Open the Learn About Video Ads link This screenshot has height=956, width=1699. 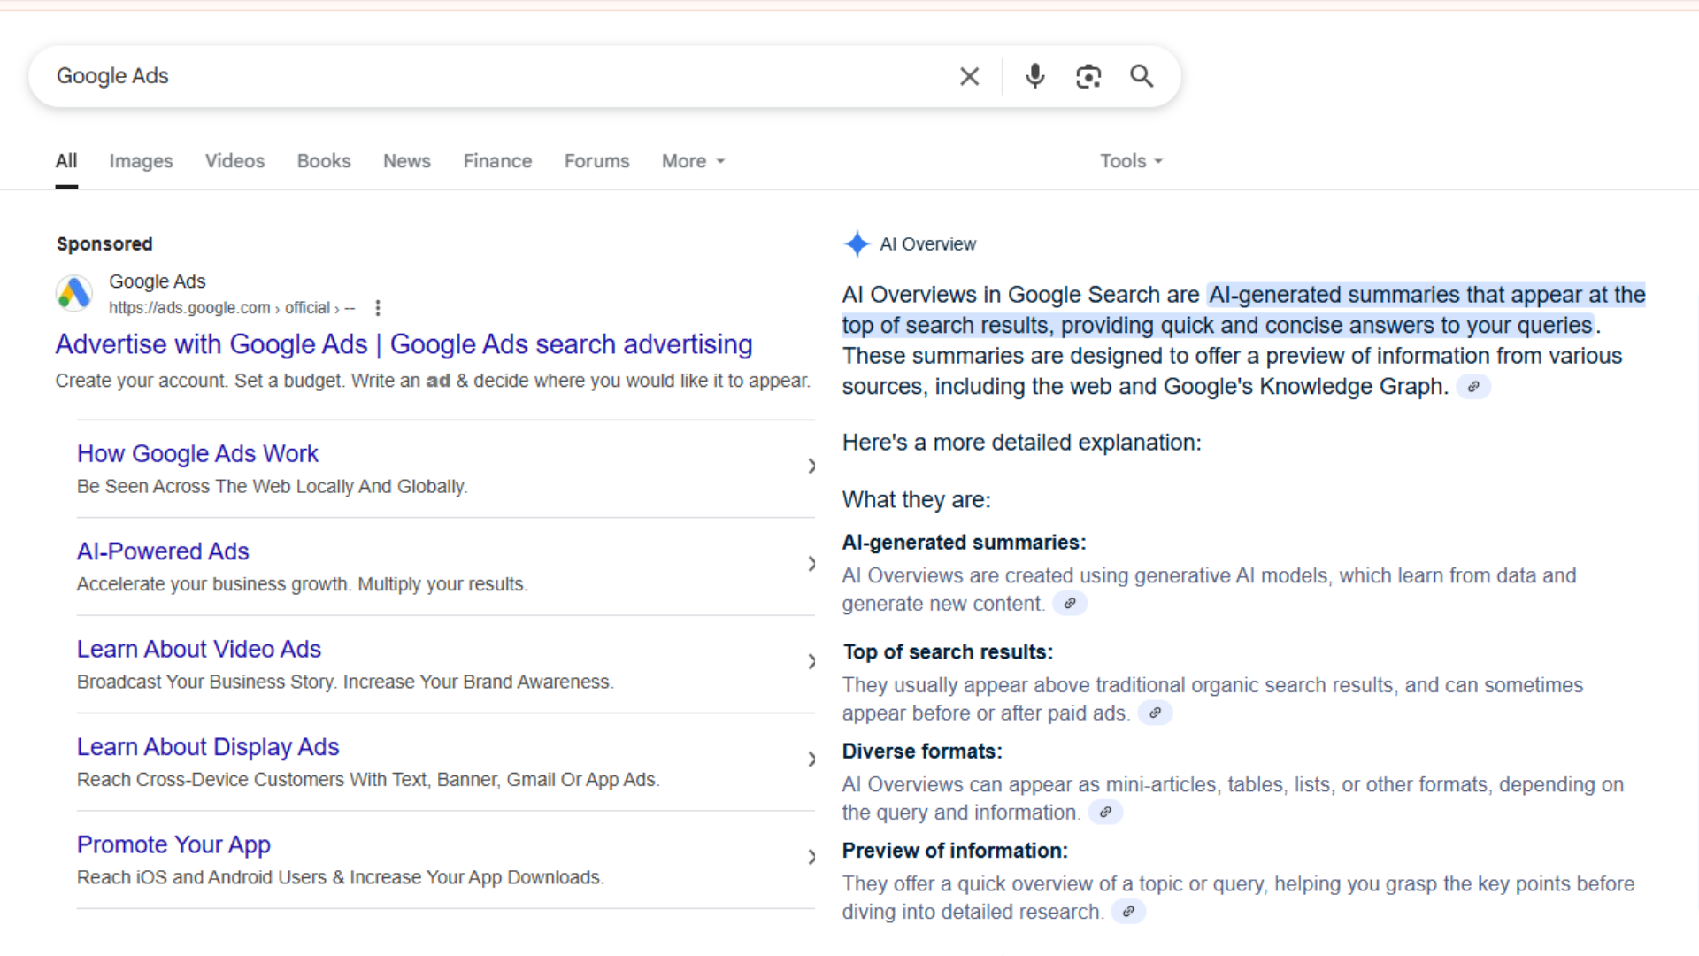pyautogui.click(x=199, y=649)
